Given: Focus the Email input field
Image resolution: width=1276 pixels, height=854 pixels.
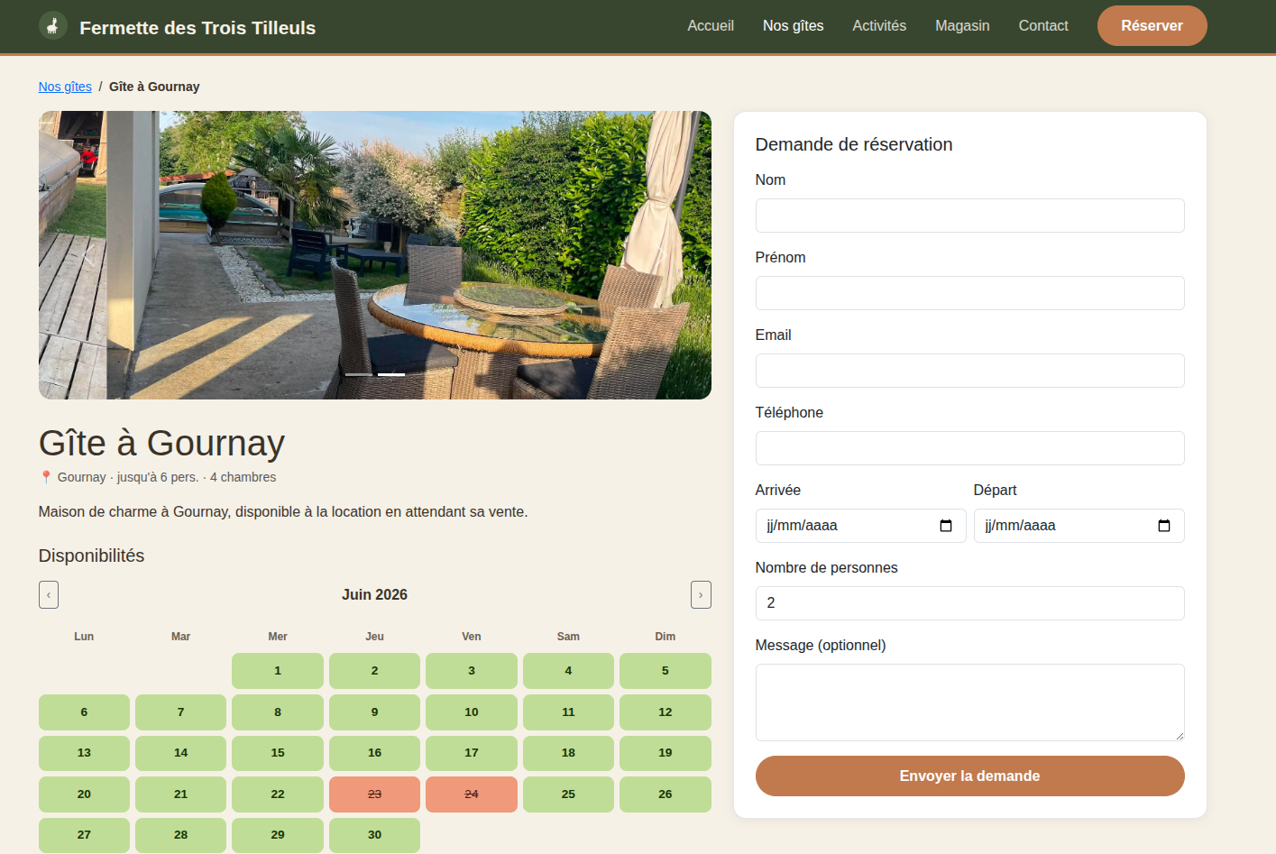Looking at the screenshot, I should [x=969, y=371].
